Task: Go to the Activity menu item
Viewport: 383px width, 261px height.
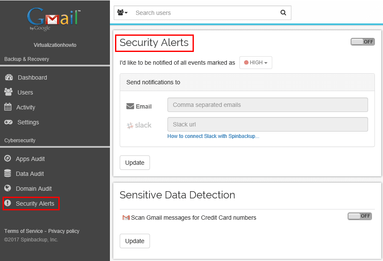Action: click(x=26, y=107)
